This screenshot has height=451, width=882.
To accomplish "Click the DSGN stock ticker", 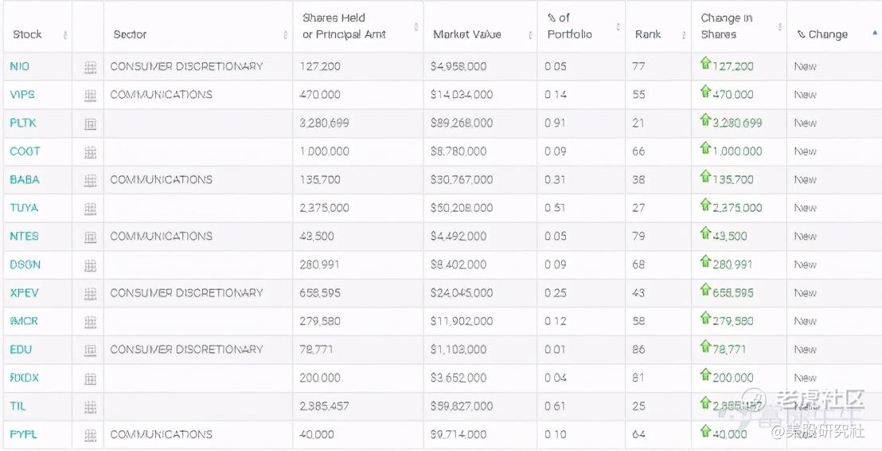I will click(25, 265).
